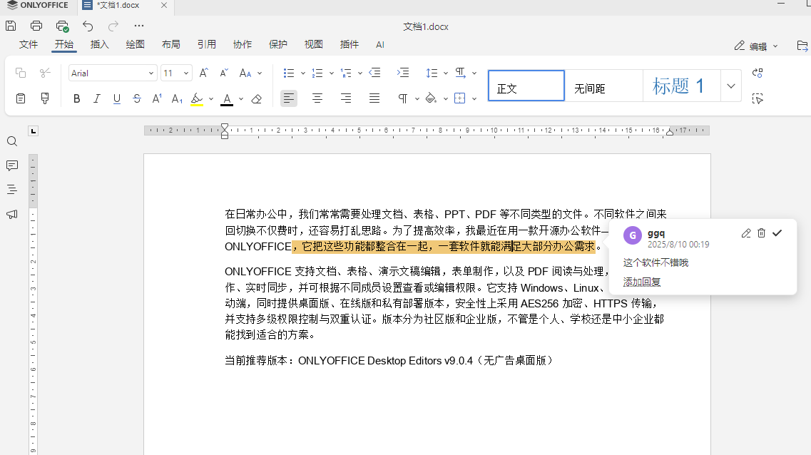Switch to the 引用 tab
Screen dimensions: 811x455
pos(206,44)
